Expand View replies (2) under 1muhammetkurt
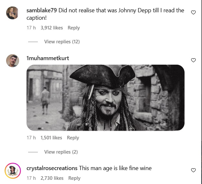Image resolution: width=202 pixels, height=184 pixels. coord(61,152)
